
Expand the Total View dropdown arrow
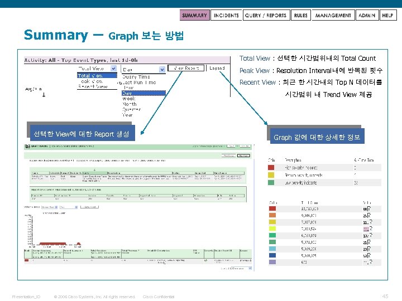113,69
